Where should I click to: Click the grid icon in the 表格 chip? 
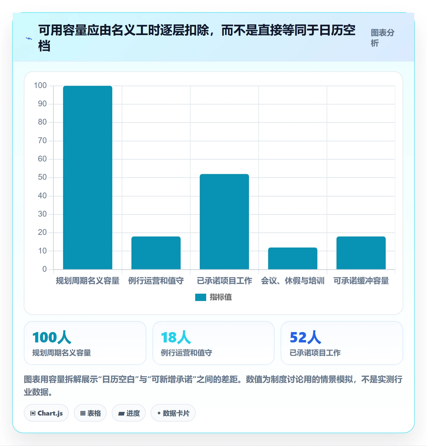83,413
